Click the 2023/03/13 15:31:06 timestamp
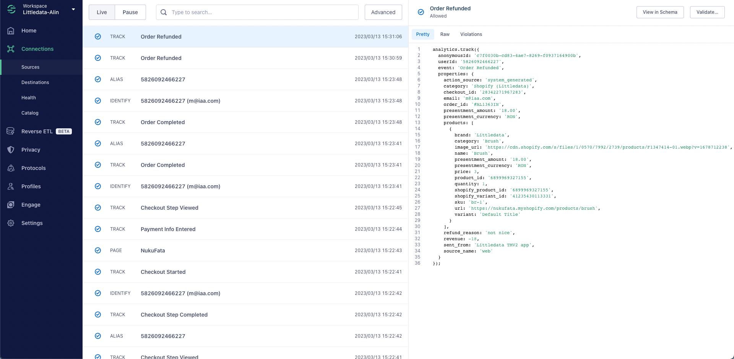The image size is (734, 359). pos(378,37)
